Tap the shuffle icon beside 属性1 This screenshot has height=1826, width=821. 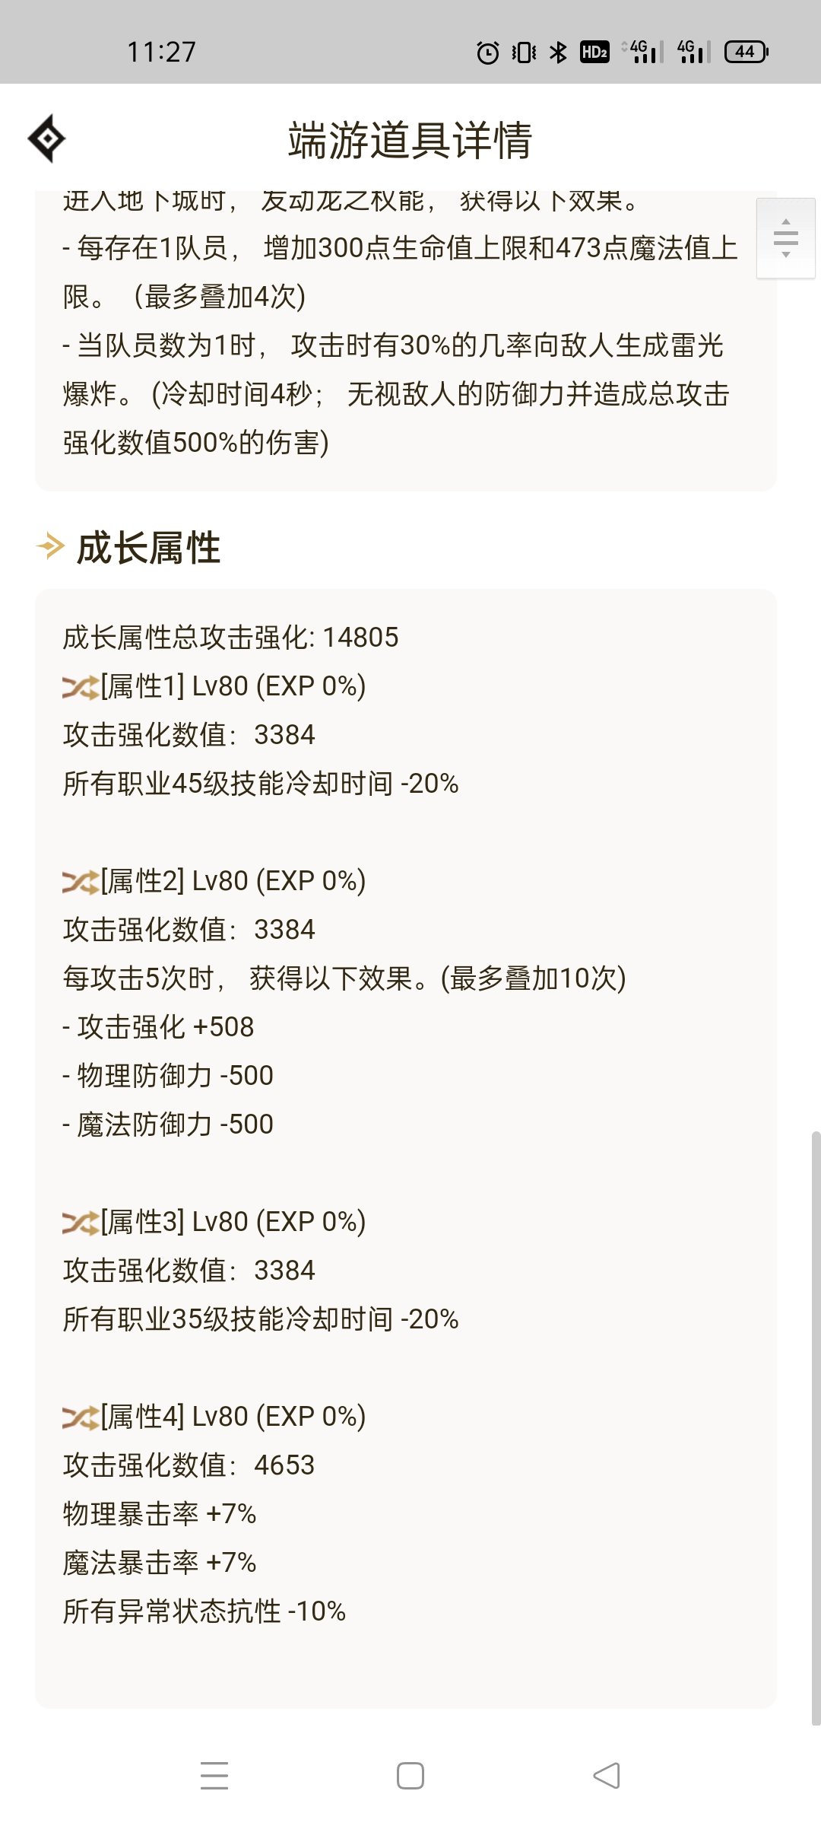pos(81,688)
